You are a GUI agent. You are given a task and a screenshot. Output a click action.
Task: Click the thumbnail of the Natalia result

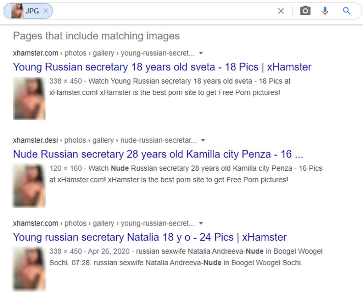(x=29, y=268)
